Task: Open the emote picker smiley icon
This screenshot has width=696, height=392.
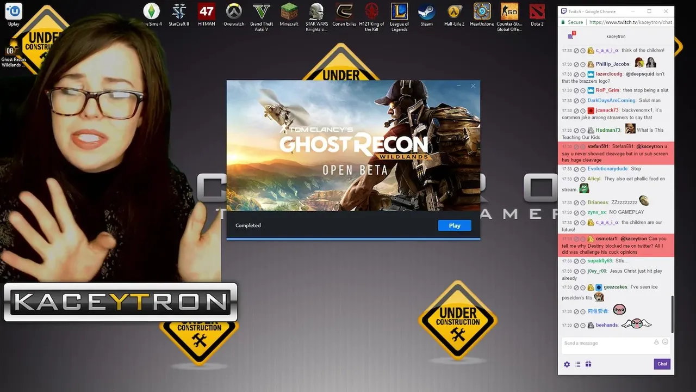Action: 665,342
